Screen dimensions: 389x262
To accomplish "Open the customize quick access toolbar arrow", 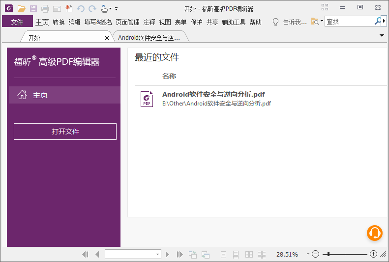I will point(116,9).
